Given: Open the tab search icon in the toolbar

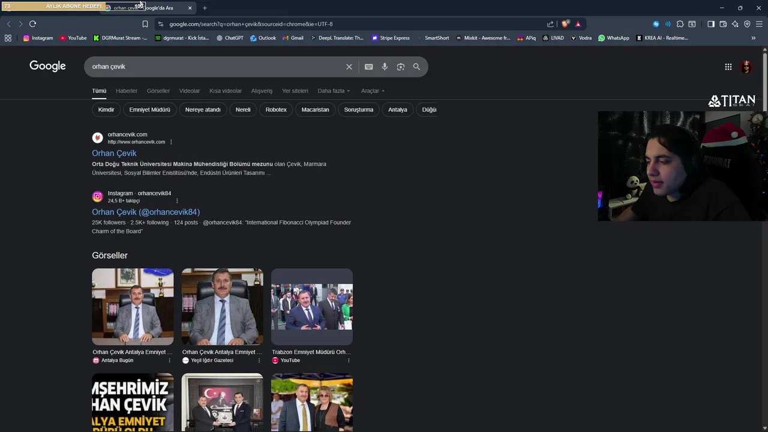Looking at the screenshot, I should 692,24.
